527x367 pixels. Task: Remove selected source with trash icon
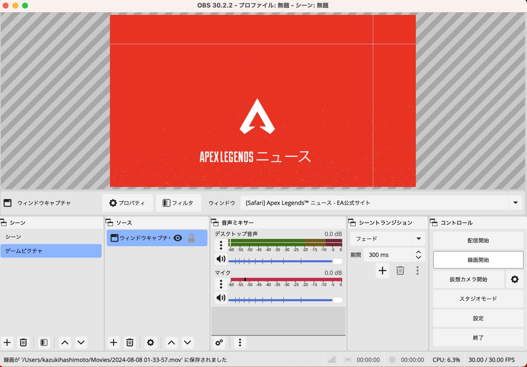(x=130, y=342)
